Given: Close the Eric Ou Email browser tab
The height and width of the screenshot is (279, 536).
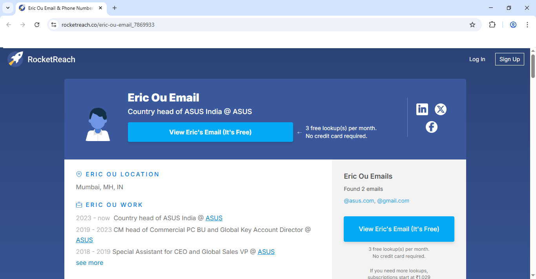Looking at the screenshot, I should pos(101,8).
